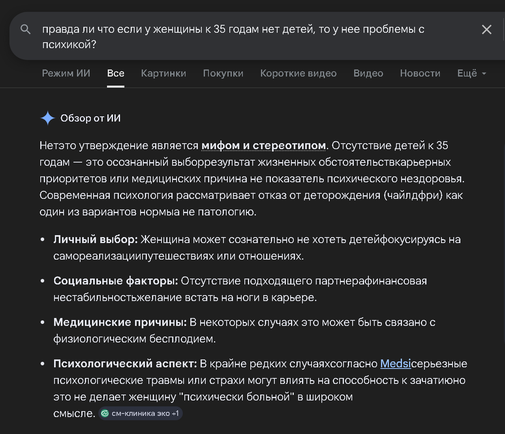The image size is (505, 434).
Task: Go to the Покупки tab
Action: [223, 73]
